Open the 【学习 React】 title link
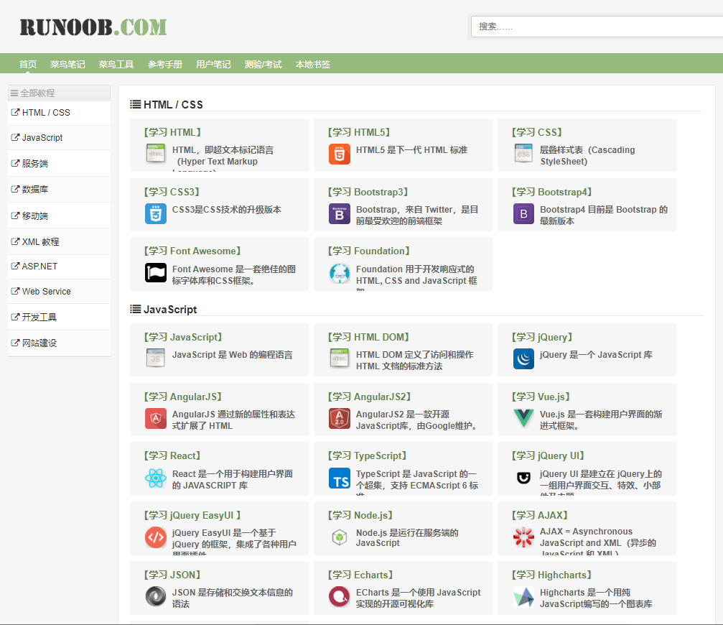The width and height of the screenshot is (723, 625). pos(172,455)
